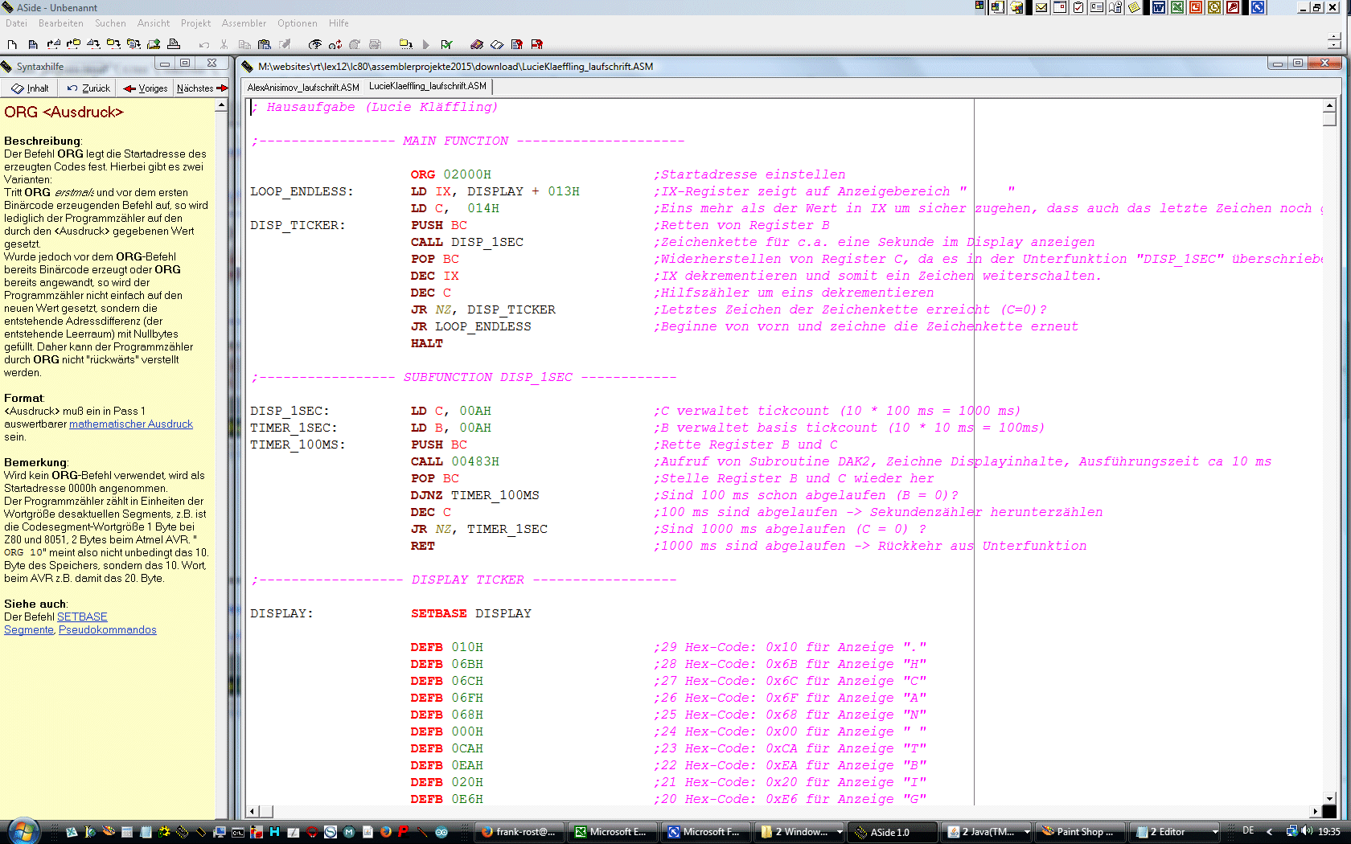Open Excel from the Office shortcut bar

tap(1177, 7)
